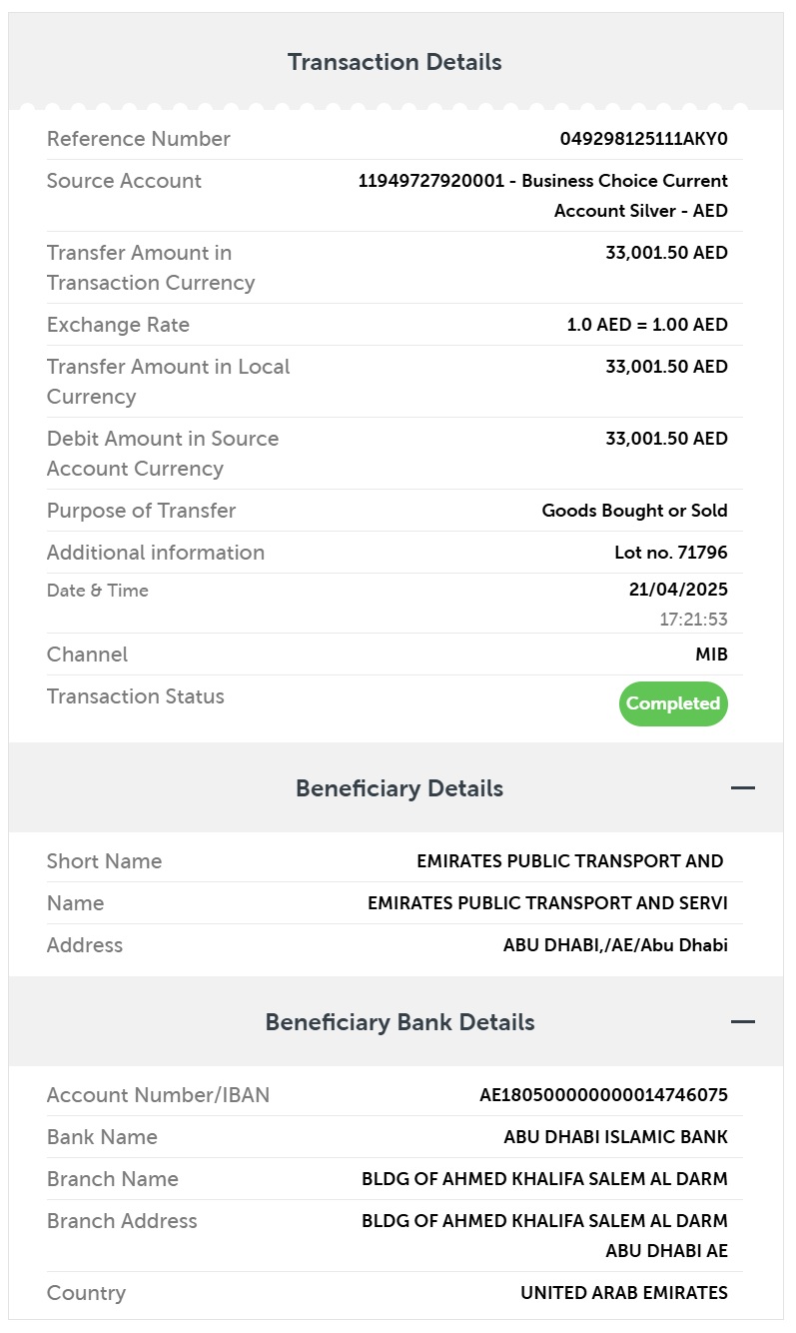
Task: Click the beneficiary address ABU DHABI,/AE/Abu Dhabi
Action: pos(615,945)
